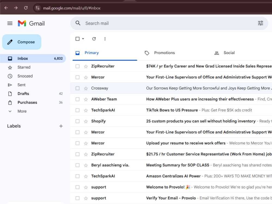Star the top ZipRecruiter $74K email
272x204 pixels.
86,66
